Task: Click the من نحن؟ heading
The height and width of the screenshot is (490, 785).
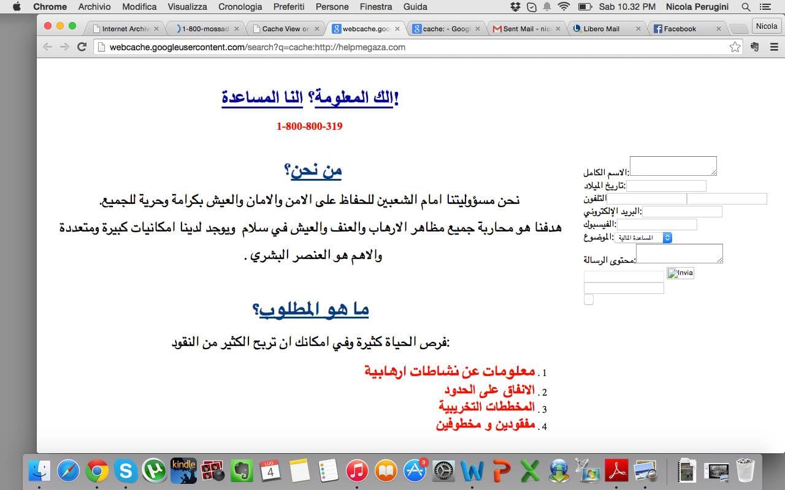Action: coord(313,170)
